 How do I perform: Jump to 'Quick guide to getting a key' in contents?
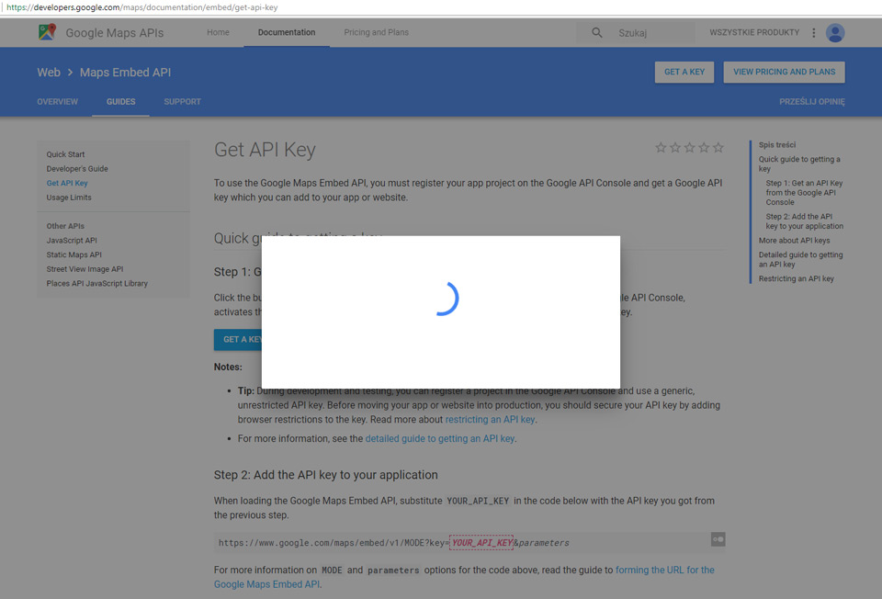coord(799,164)
